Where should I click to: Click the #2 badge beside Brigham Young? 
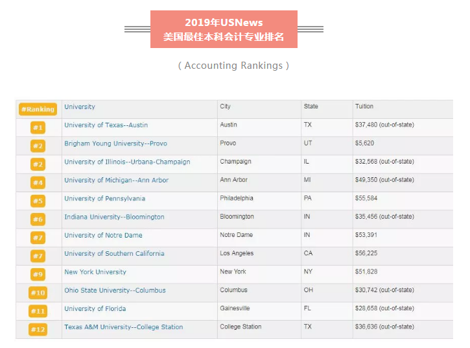(38, 146)
